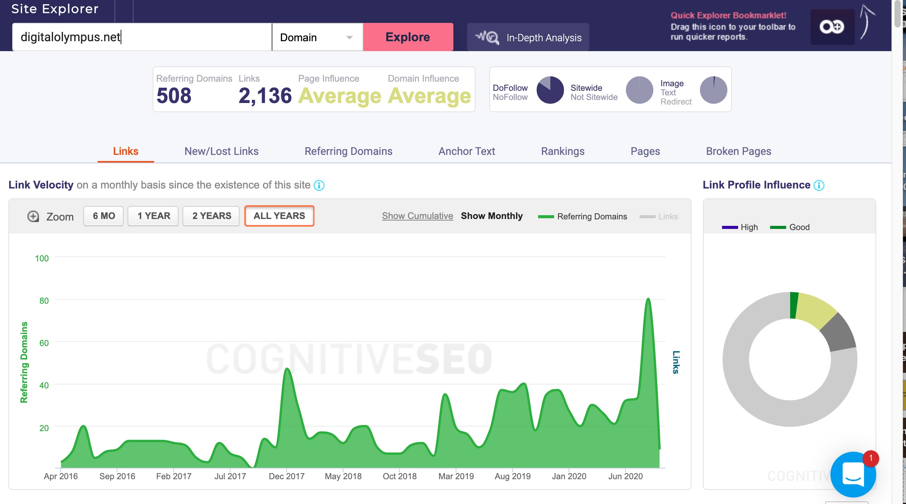
Task: Switch to the Rankings tab
Action: 563,151
